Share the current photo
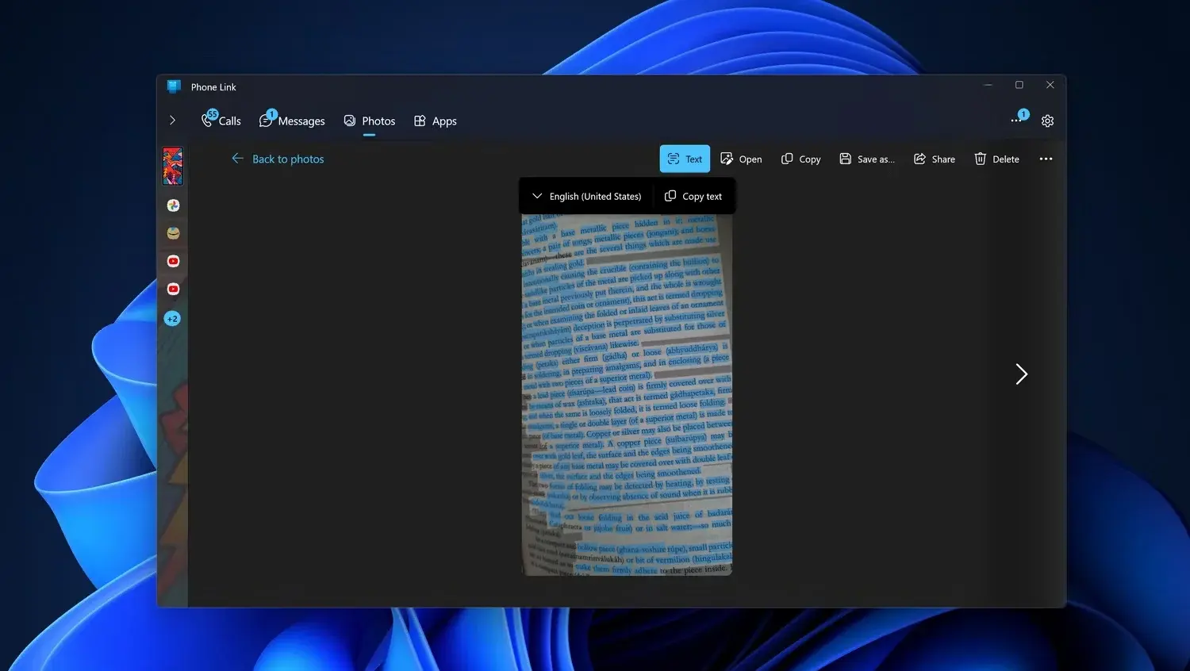The image size is (1190, 671). pos(934,159)
